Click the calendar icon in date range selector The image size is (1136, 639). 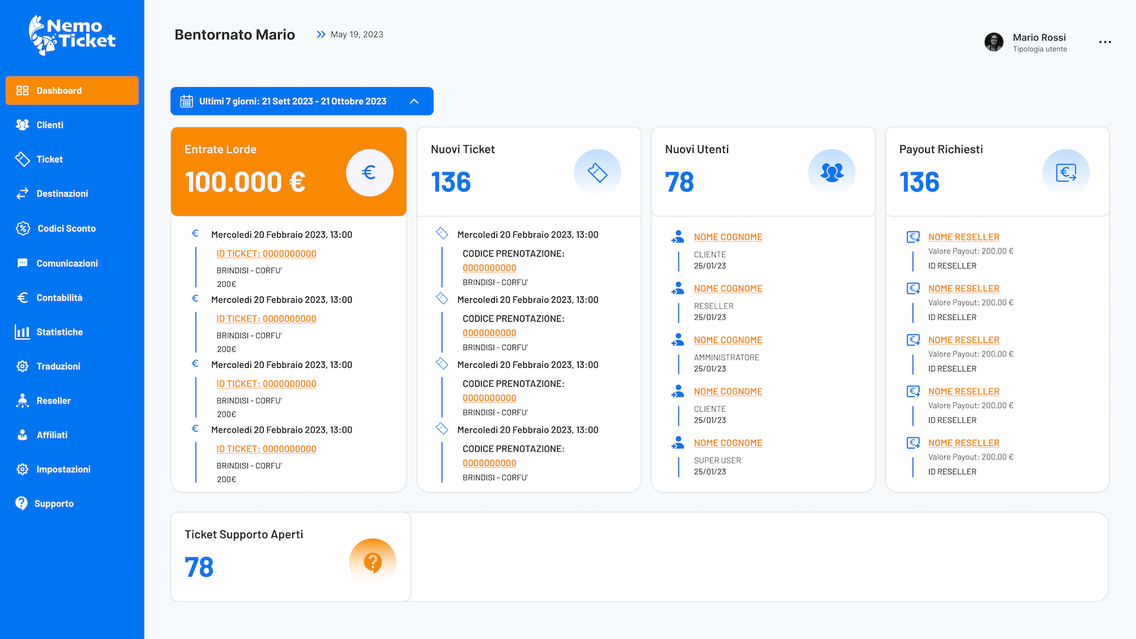[187, 102]
